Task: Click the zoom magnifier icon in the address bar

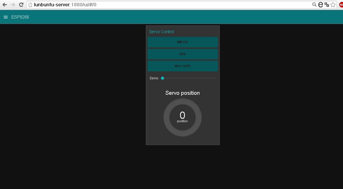Action: 314,5
